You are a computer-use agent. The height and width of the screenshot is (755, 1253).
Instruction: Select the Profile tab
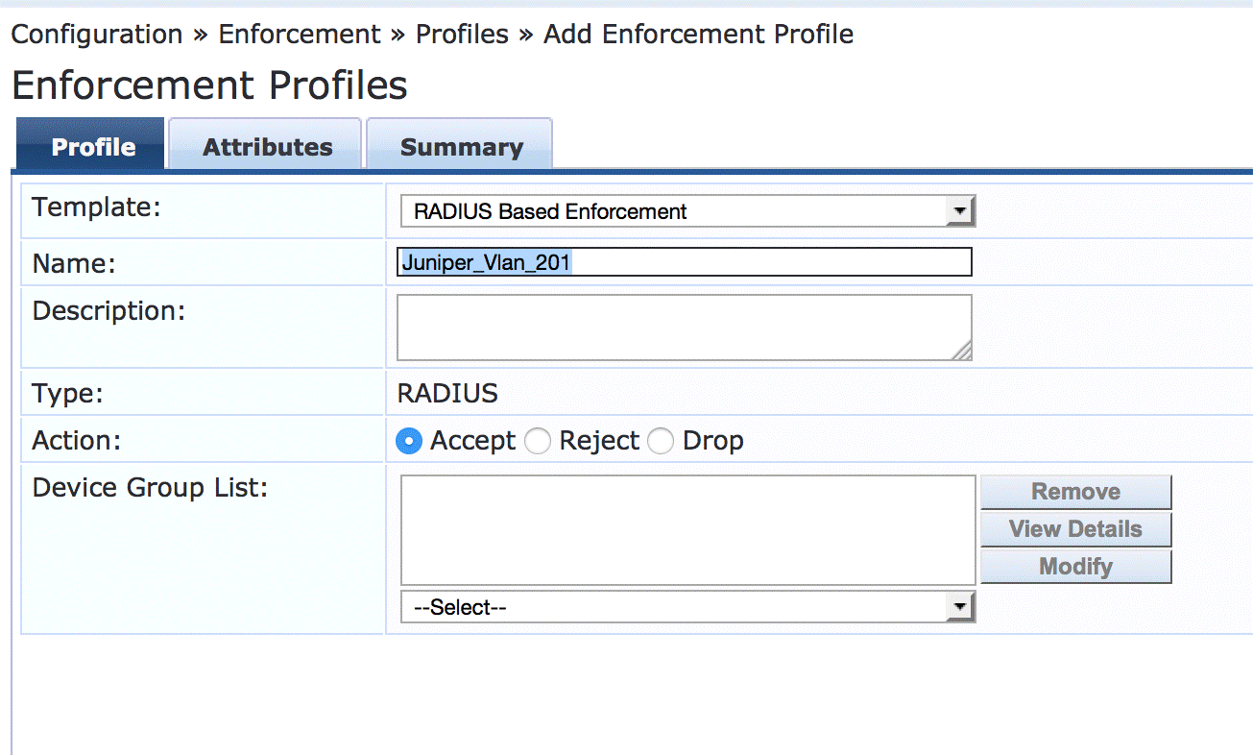(x=93, y=147)
